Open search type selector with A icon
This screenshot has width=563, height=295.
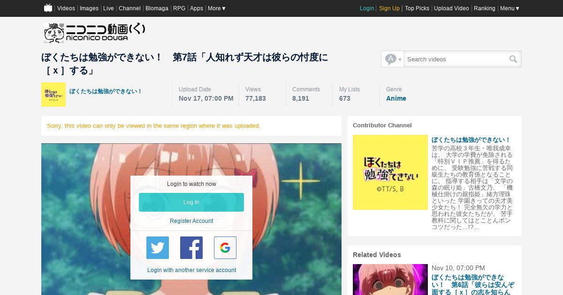pos(393,59)
